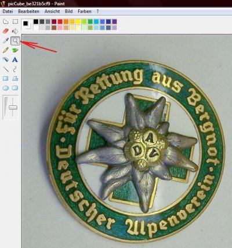
Task: Choose the olive green palette swatch
Action: (90, 27)
